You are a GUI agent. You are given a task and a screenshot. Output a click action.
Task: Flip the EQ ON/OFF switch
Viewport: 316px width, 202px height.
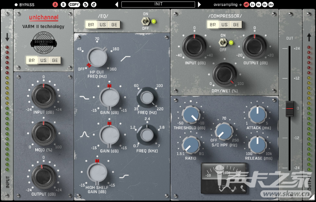coord(145,21)
